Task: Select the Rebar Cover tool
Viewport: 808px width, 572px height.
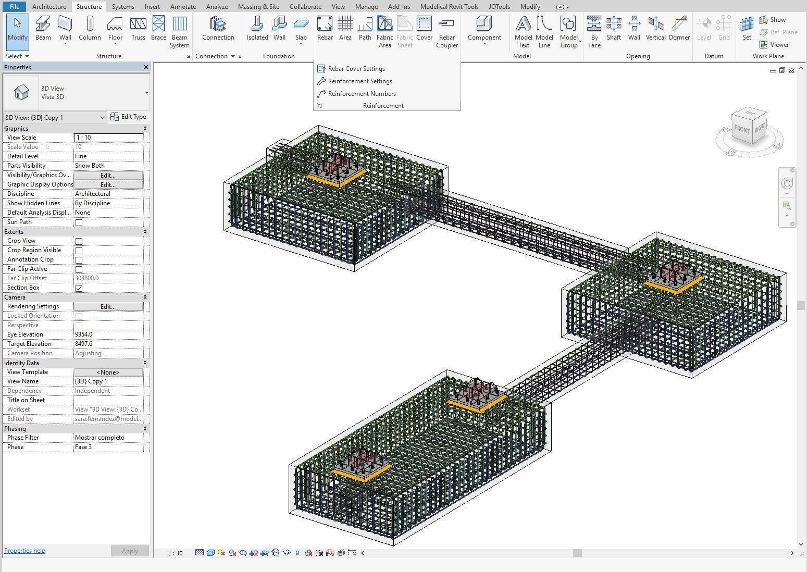Action: (424, 28)
